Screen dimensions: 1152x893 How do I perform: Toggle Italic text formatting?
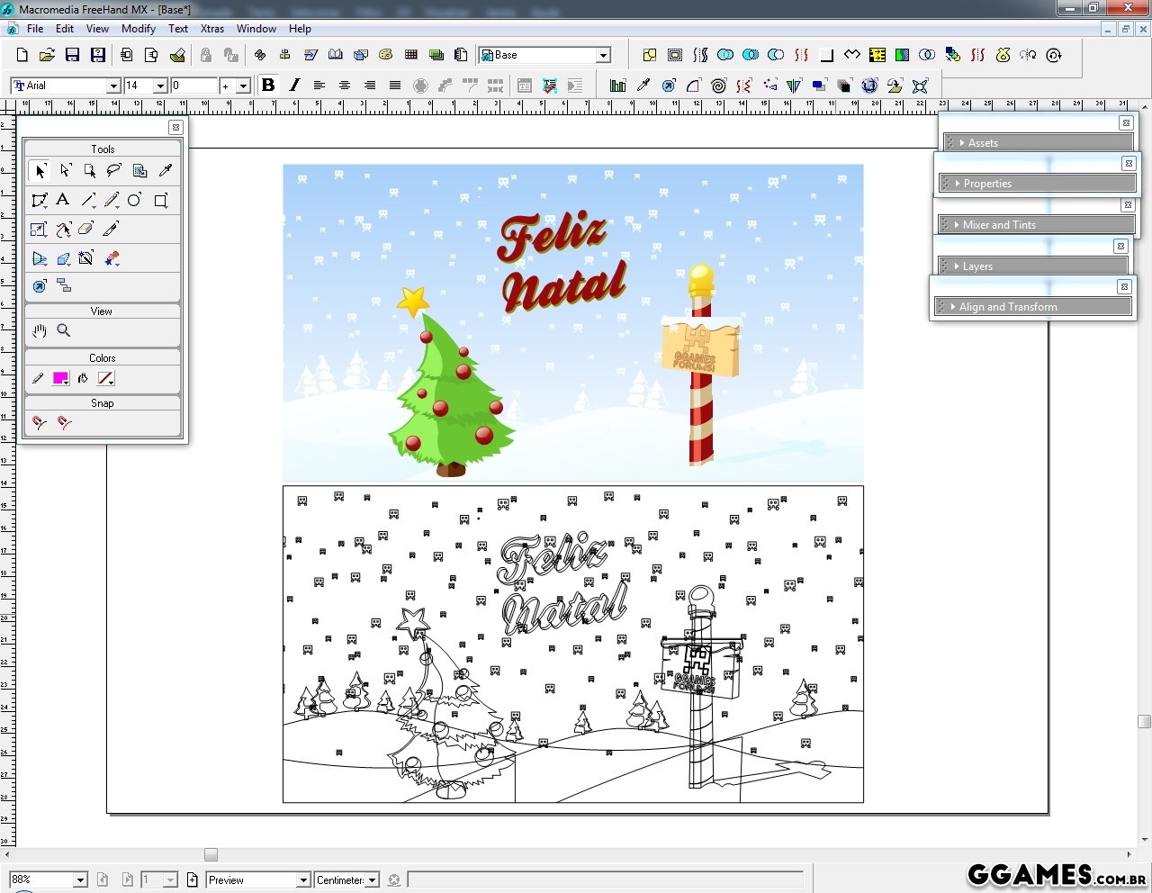point(293,86)
